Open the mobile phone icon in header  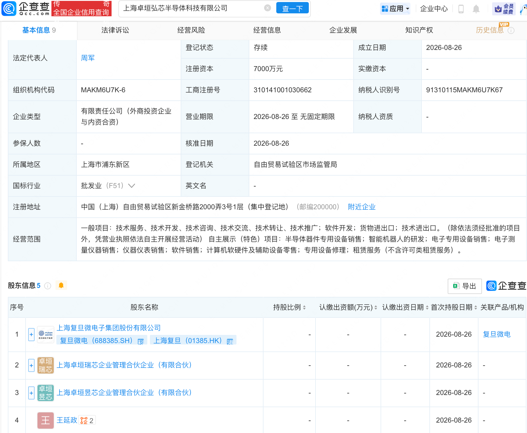click(461, 9)
